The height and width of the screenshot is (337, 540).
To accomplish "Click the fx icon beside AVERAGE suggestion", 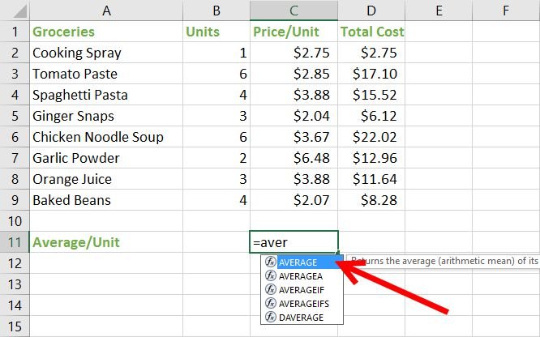I will click(271, 262).
